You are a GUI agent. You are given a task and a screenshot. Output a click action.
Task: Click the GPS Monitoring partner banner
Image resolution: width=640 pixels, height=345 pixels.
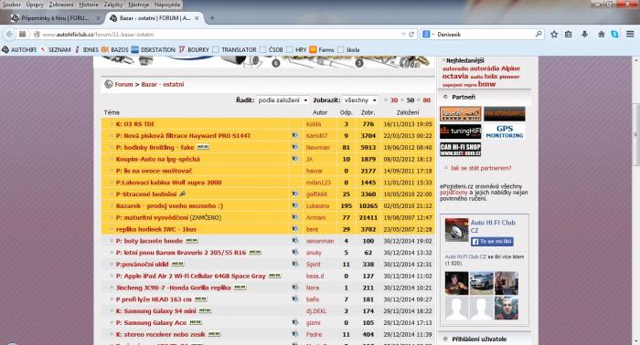point(505,131)
